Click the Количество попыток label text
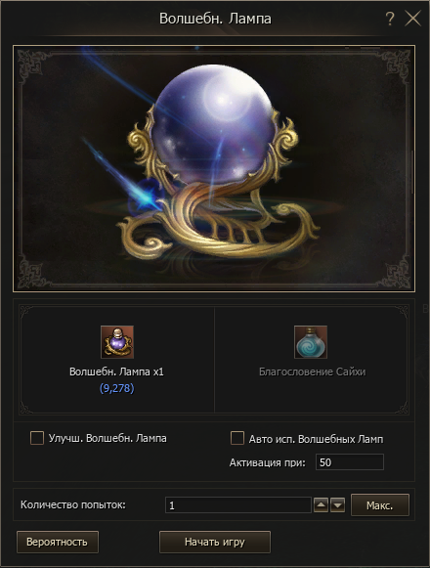The width and height of the screenshot is (430, 568). coord(73,504)
